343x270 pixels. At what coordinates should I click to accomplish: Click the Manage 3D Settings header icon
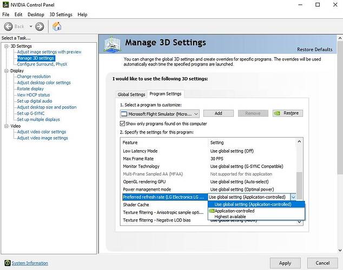pyautogui.click(x=112, y=44)
